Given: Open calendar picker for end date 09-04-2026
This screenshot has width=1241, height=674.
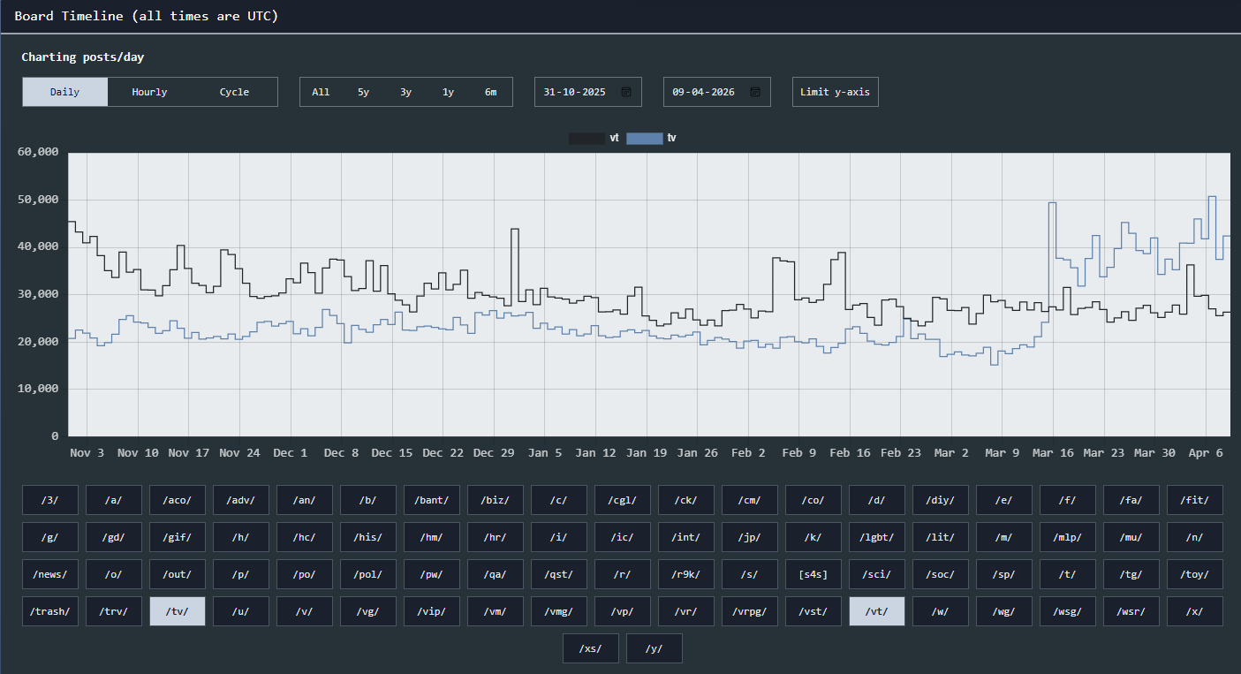Looking at the screenshot, I should point(755,92).
